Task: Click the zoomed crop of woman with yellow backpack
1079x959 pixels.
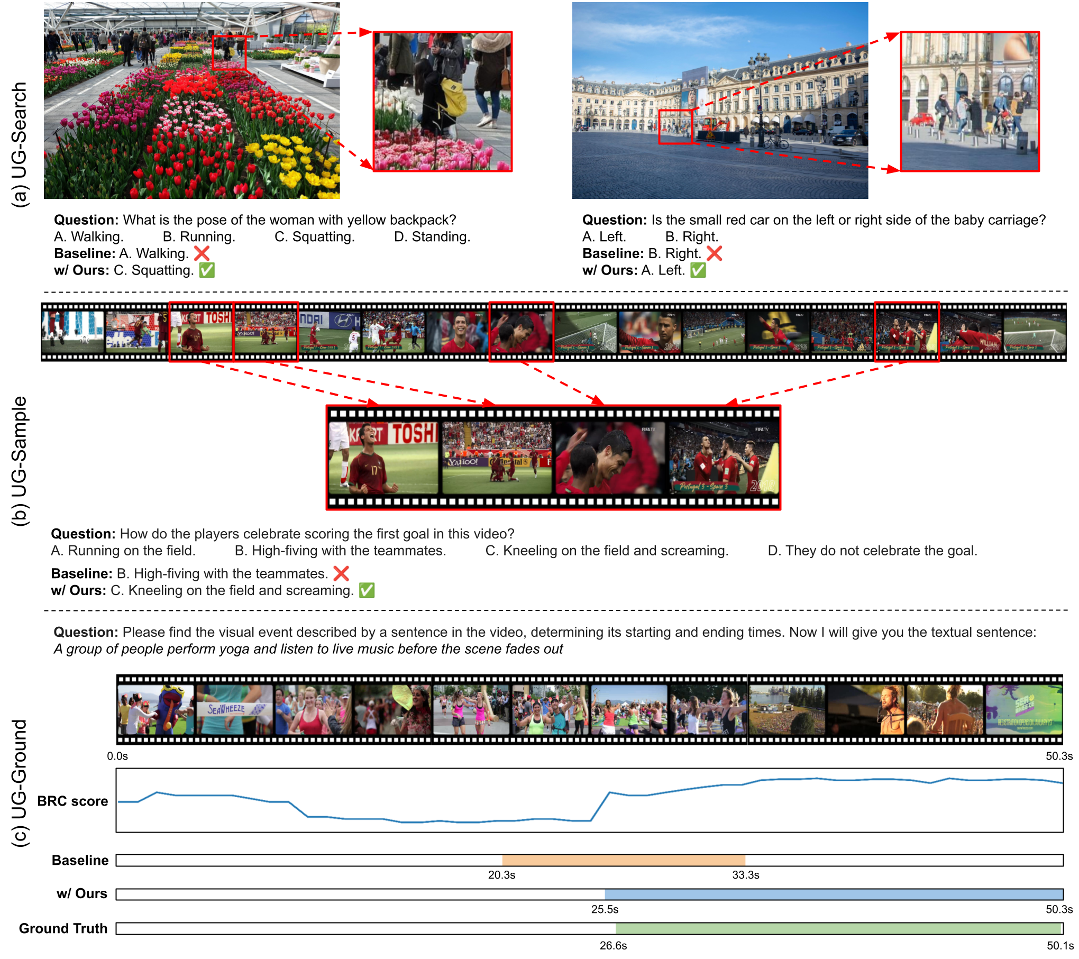Action: pyautogui.click(x=443, y=102)
